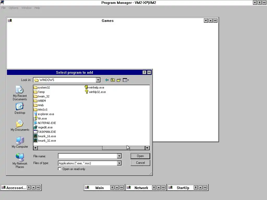Click the file list scrollbar's left arrow
The height and width of the screenshot is (200, 267).
coord(35,148)
